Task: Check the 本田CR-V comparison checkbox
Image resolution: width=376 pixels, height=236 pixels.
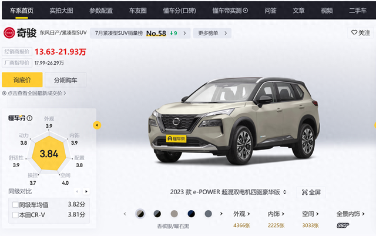Action: point(15,215)
